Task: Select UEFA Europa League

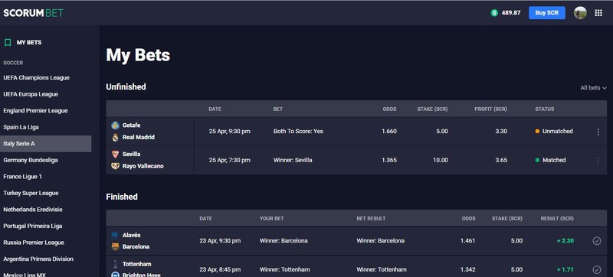Action: pos(31,94)
